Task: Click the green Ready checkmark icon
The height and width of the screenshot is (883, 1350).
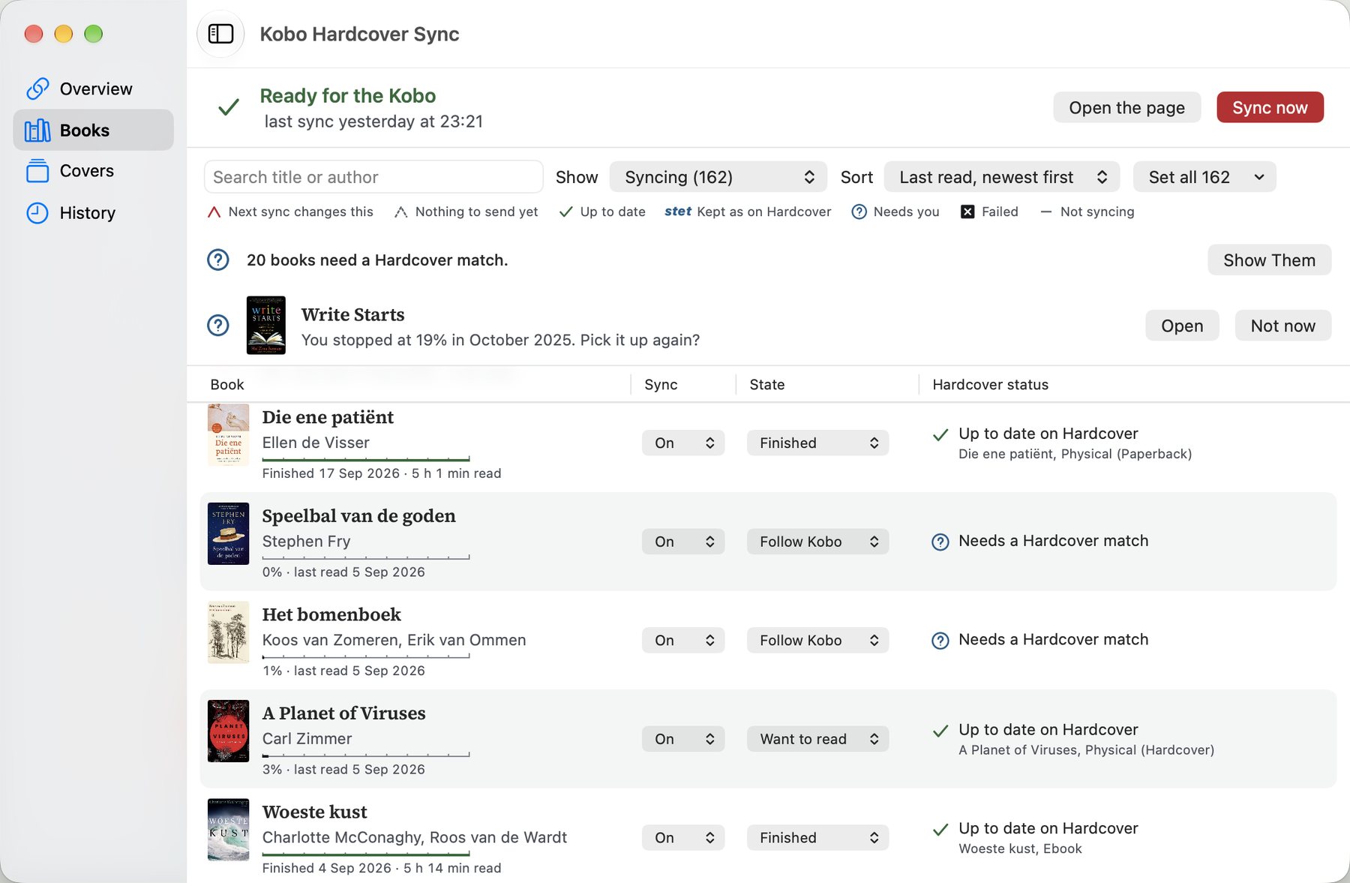Action: click(229, 107)
